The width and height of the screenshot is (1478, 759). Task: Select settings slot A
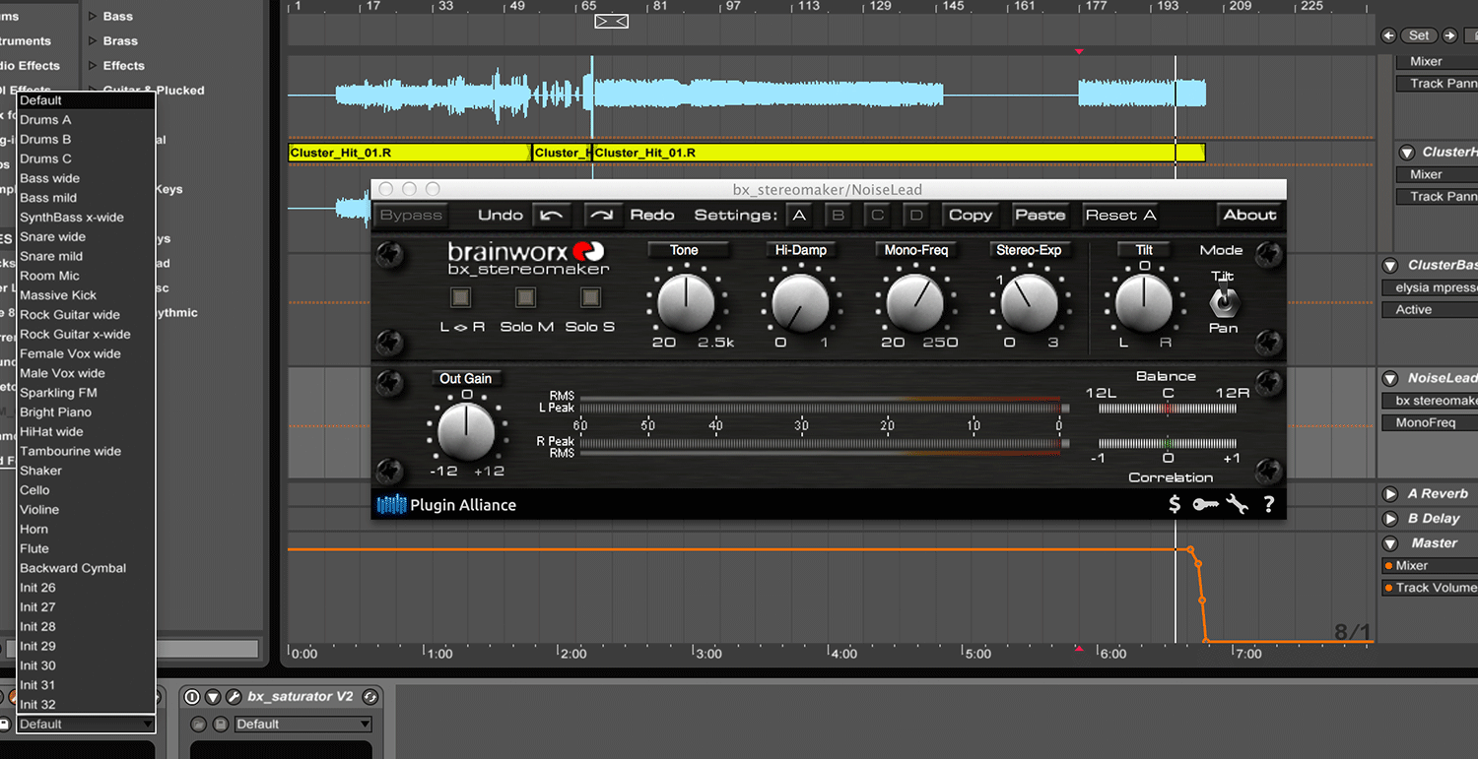click(798, 215)
